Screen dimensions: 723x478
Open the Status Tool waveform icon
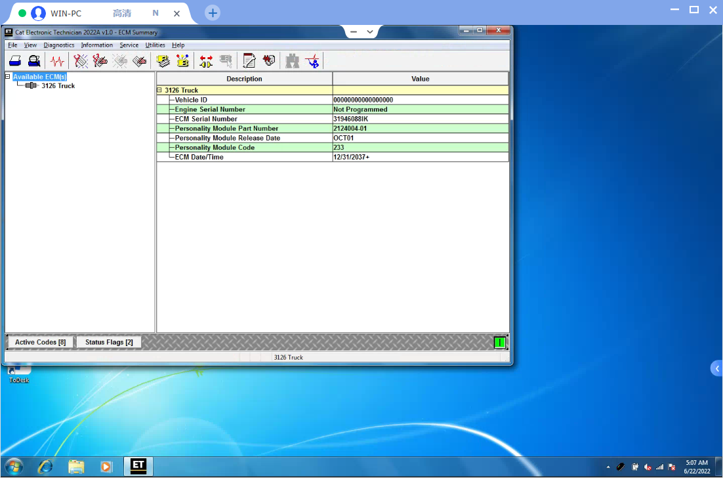(57, 61)
